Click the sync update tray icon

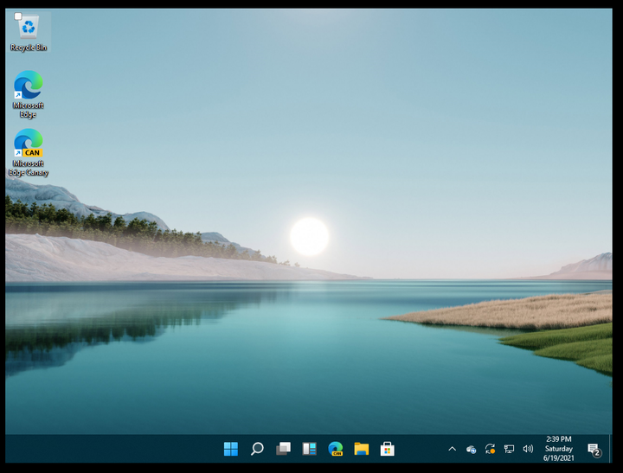[490, 449]
